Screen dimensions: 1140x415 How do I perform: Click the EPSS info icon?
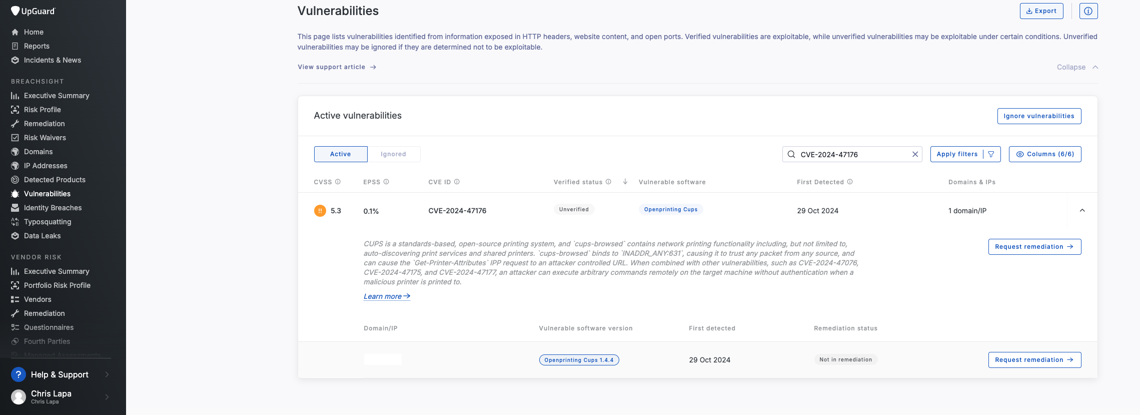(386, 182)
